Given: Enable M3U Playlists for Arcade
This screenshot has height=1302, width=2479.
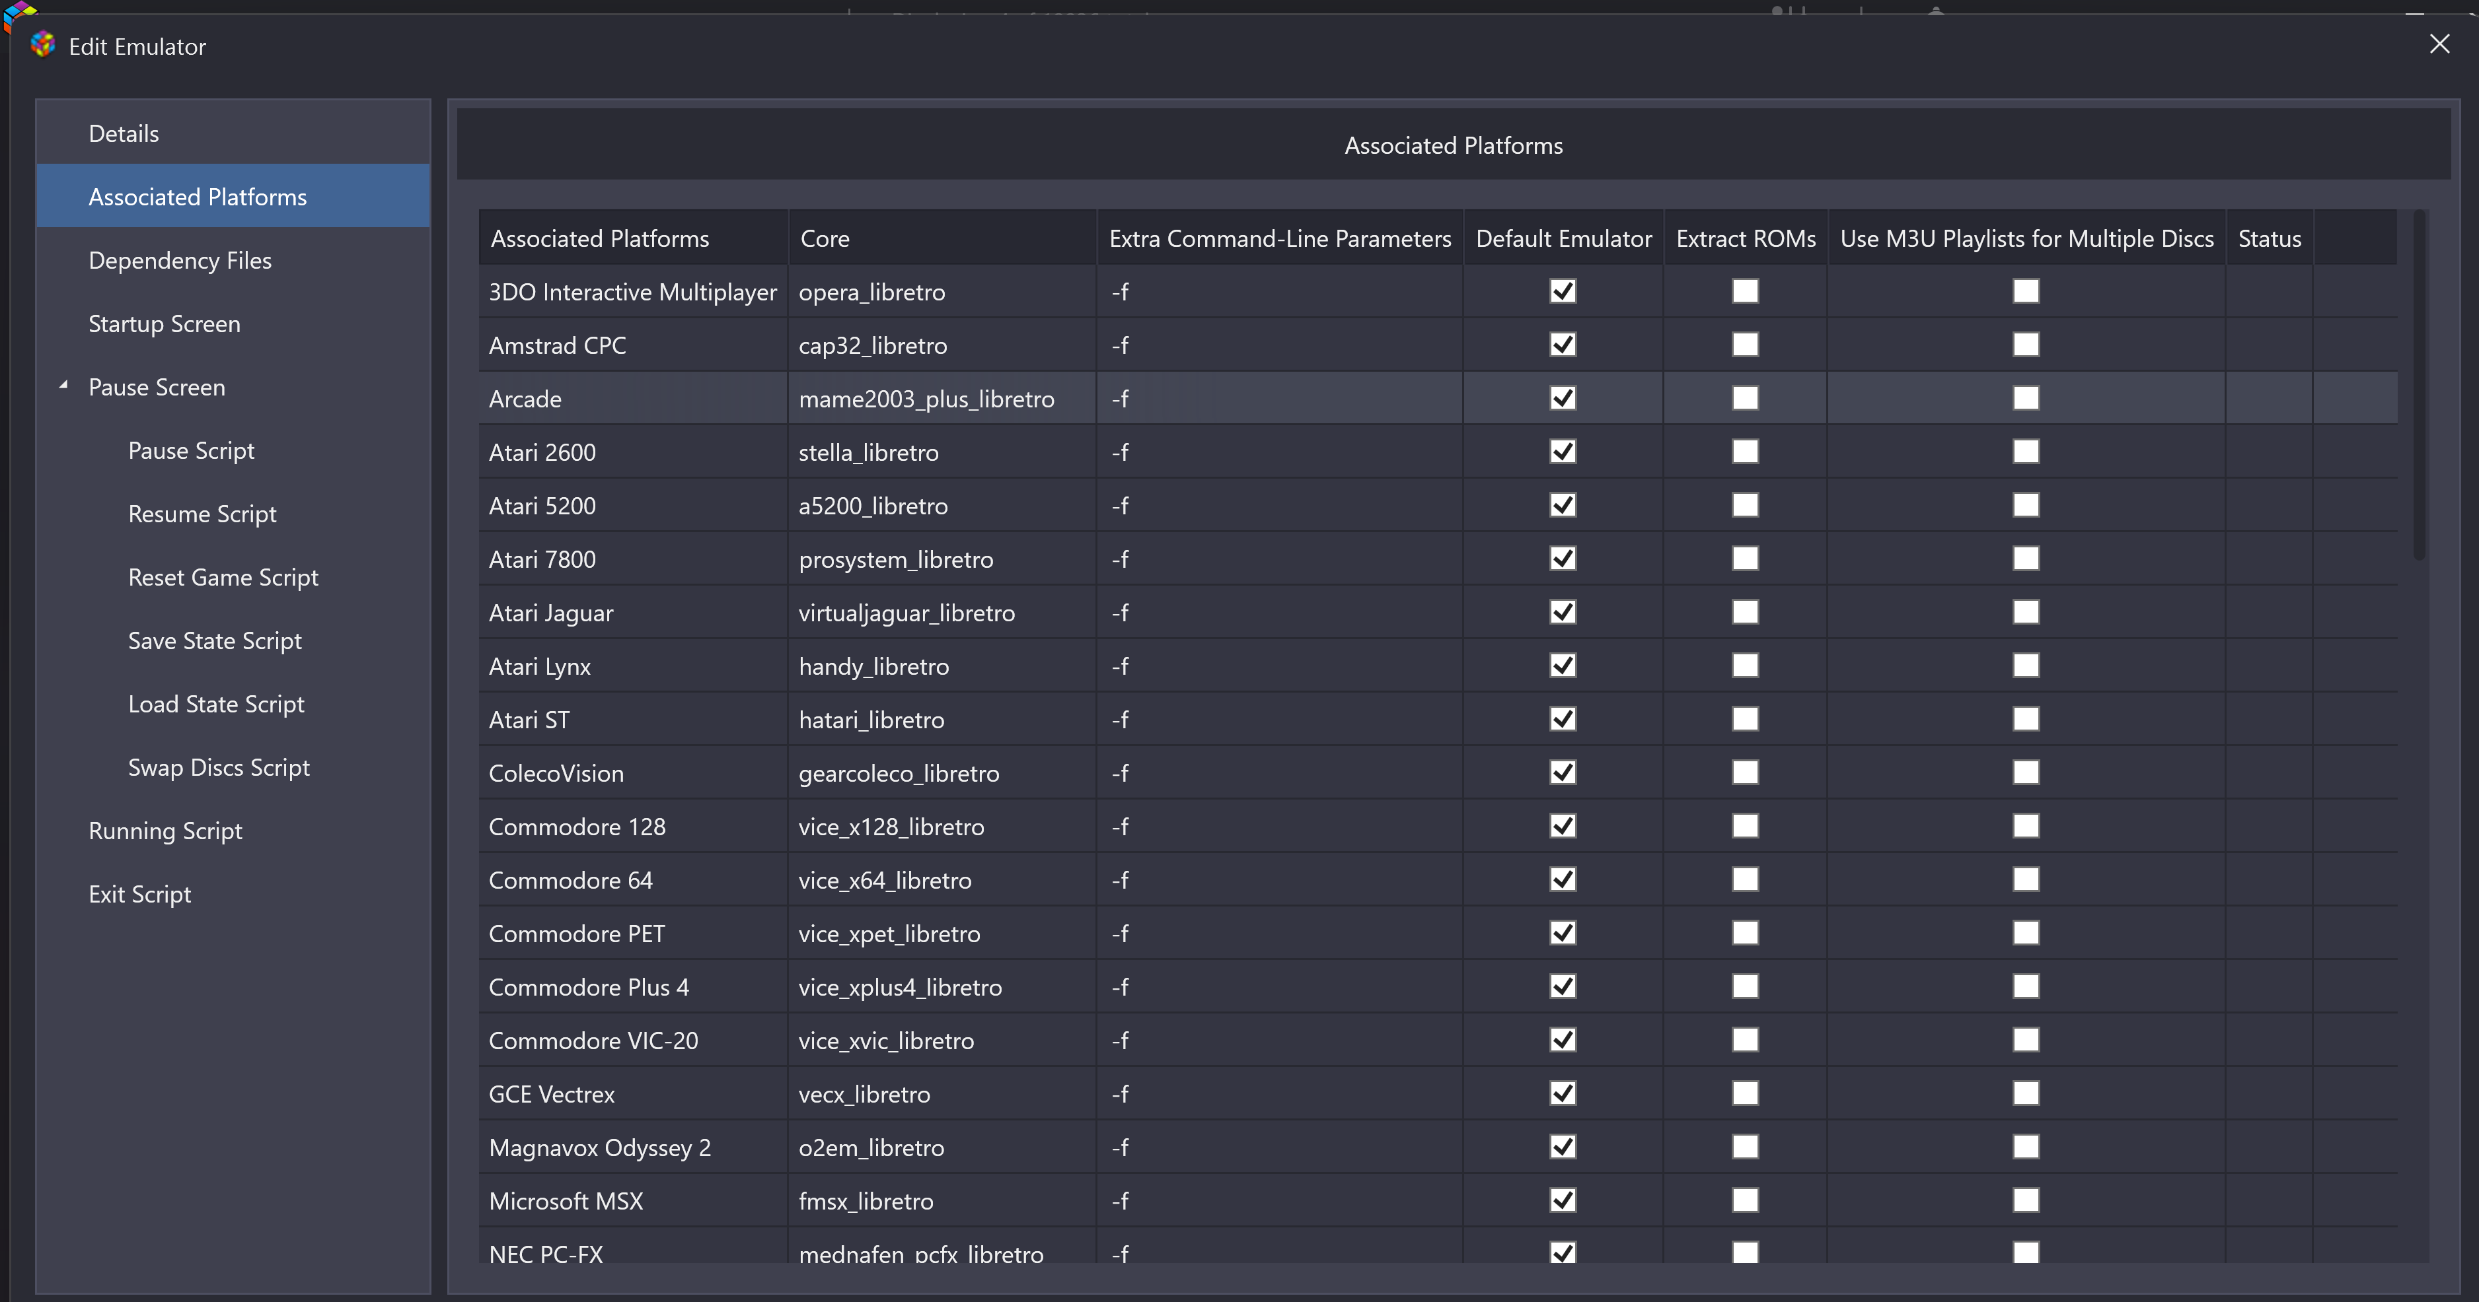Looking at the screenshot, I should [x=2026, y=397].
